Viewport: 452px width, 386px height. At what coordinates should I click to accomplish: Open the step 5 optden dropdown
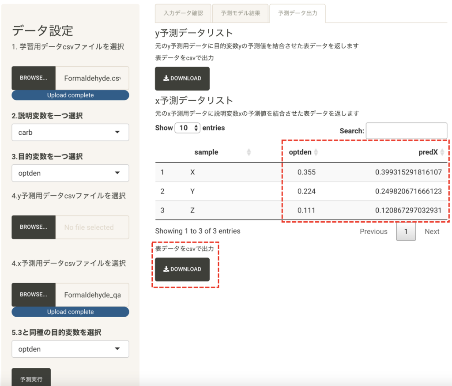point(70,349)
